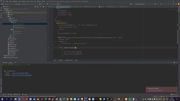Open Add Configuration dropdown

(140, 4)
